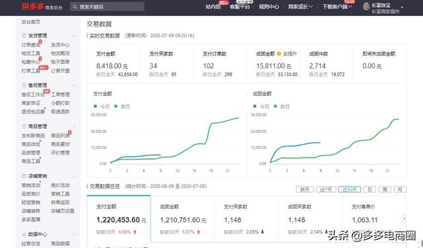Open 评价管理 in sidebar

pos(60,153)
